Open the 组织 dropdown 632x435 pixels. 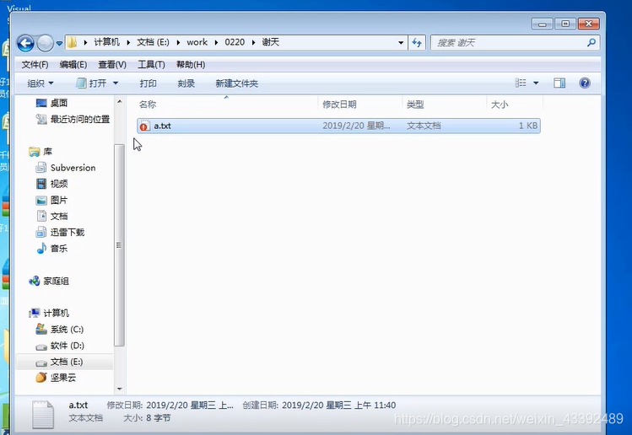40,83
